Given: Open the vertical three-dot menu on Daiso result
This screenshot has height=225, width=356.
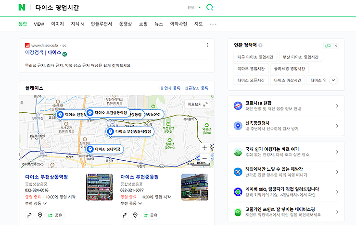Looking at the screenshot, I should click(x=207, y=45).
